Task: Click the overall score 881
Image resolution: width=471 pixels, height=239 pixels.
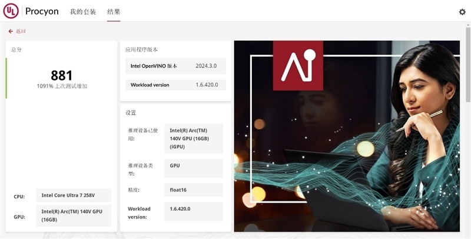Action: pyautogui.click(x=61, y=75)
